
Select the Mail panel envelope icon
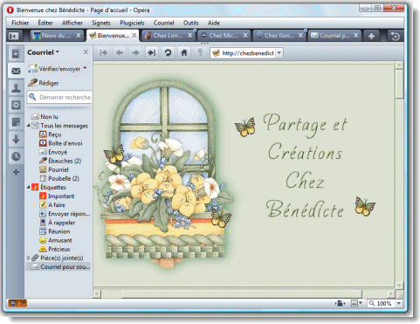[x=16, y=71]
